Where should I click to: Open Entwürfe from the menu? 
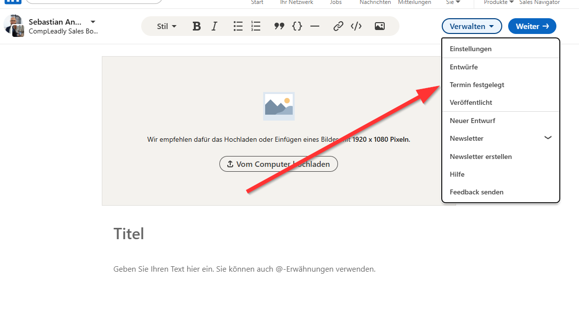pos(463,67)
